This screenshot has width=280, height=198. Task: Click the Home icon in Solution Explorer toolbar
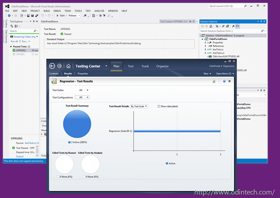click(x=211, y=26)
